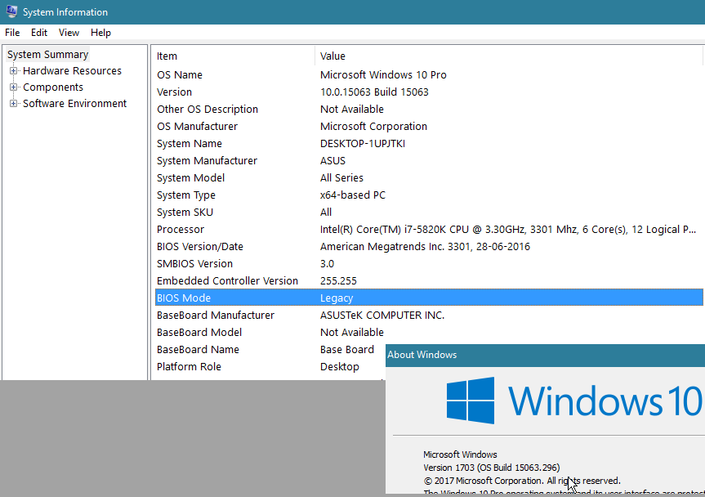Click the American Megatrends BIOS value

click(425, 247)
